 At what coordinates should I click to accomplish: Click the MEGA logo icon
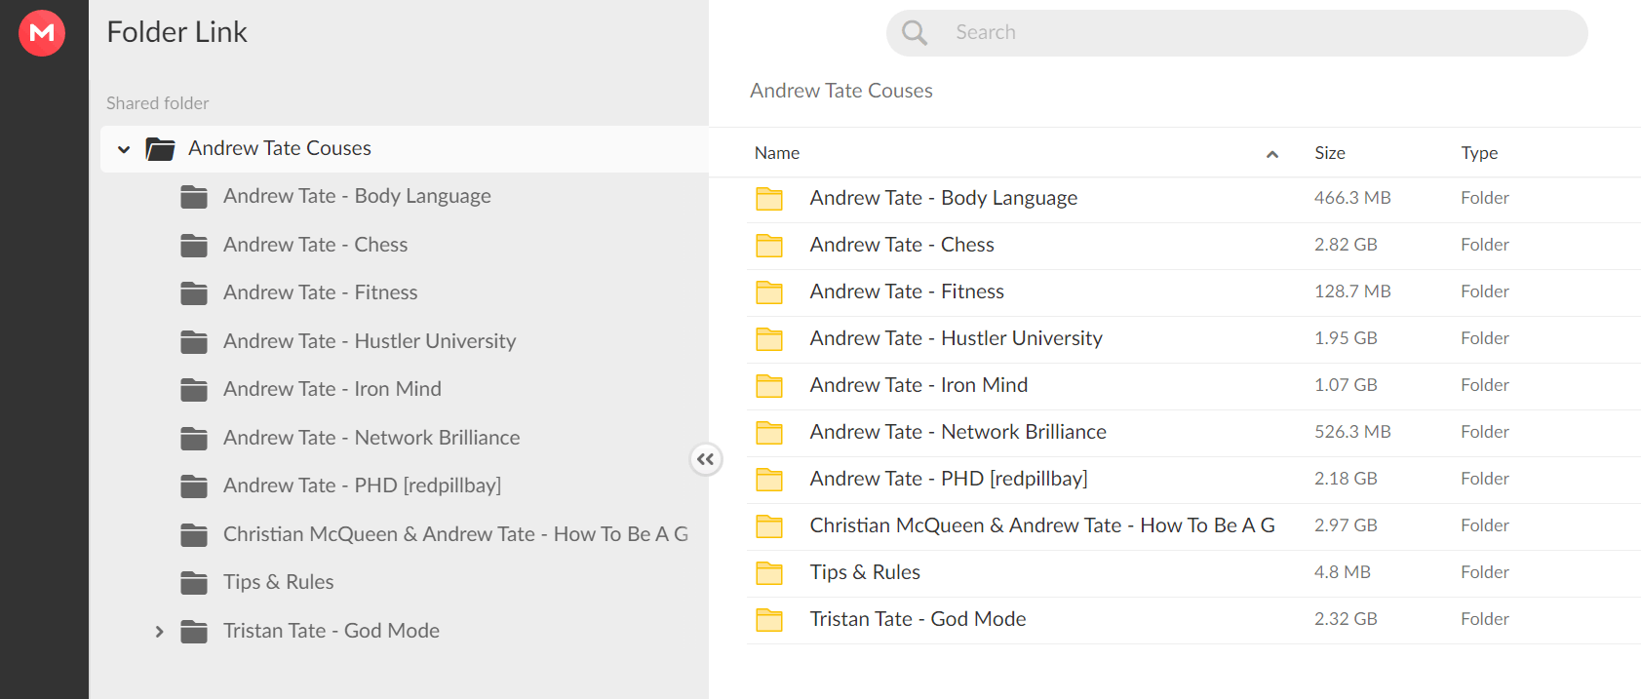(42, 33)
